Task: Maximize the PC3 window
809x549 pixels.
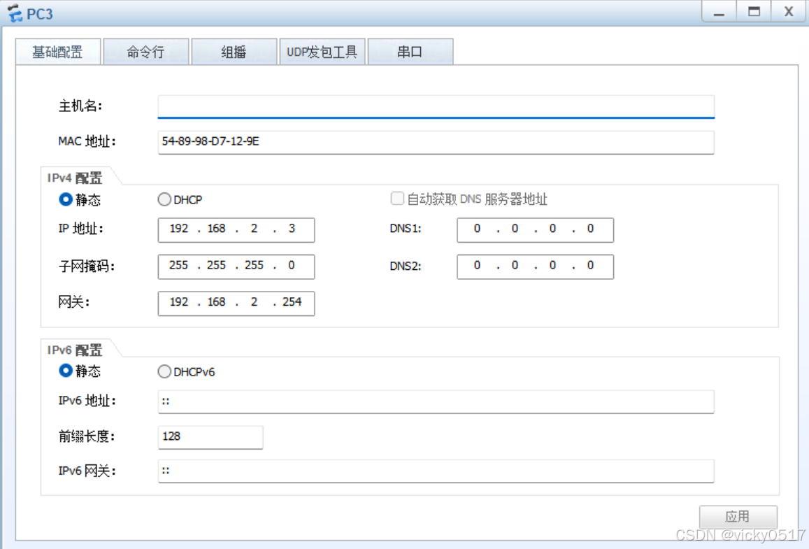Action: pyautogui.click(x=754, y=12)
